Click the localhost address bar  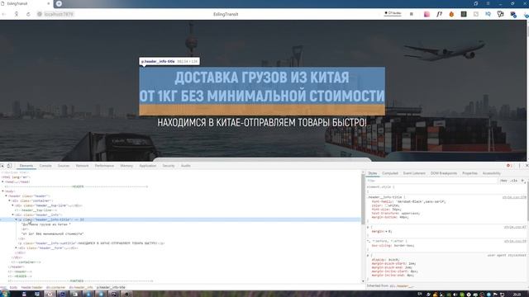pos(59,14)
